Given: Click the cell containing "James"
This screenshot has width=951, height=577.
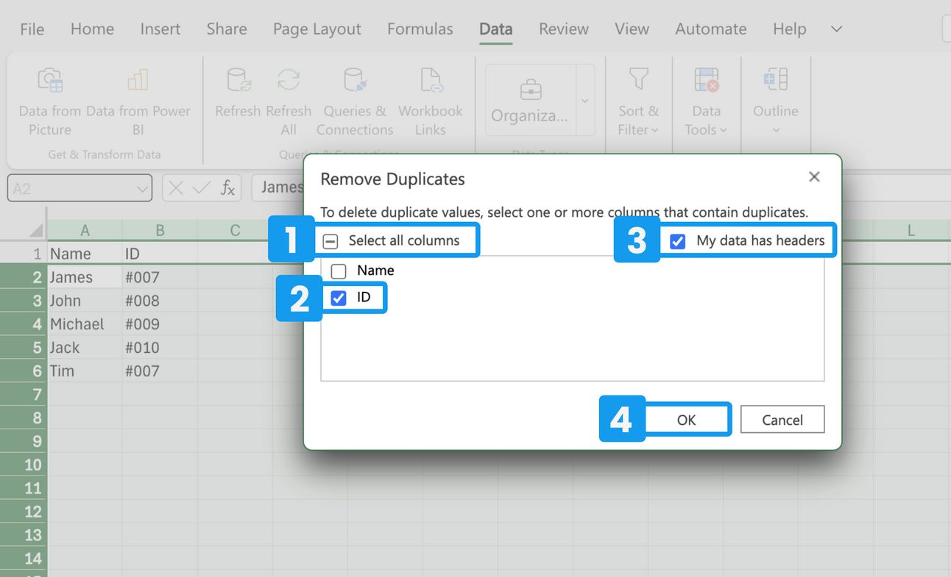Looking at the screenshot, I should [85, 277].
